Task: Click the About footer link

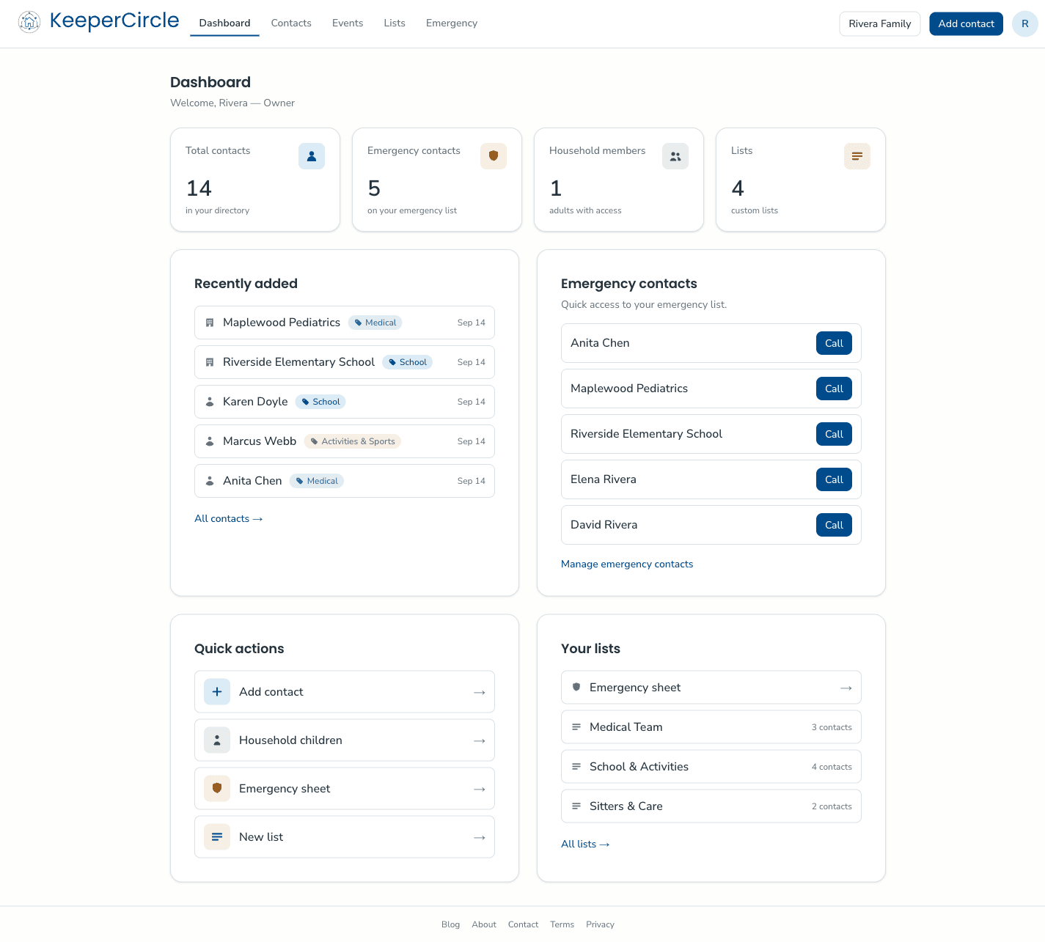Action: coord(484,924)
